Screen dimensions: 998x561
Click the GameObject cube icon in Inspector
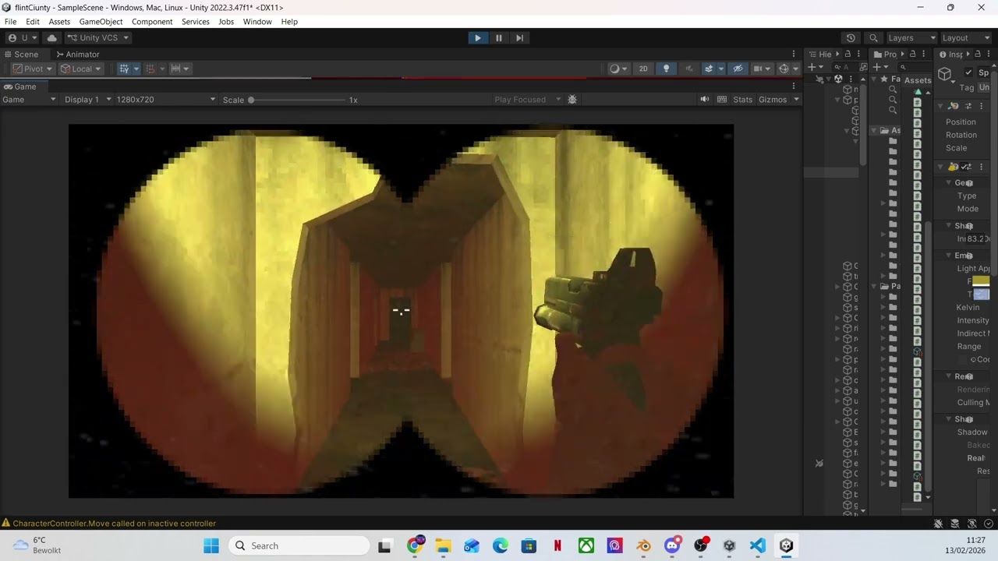tap(945, 75)
